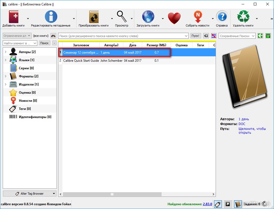This screenshot has height=209, width=274.
Task: Select the Calibre Quick Start Guide row
Action: (x=137, y=61)
